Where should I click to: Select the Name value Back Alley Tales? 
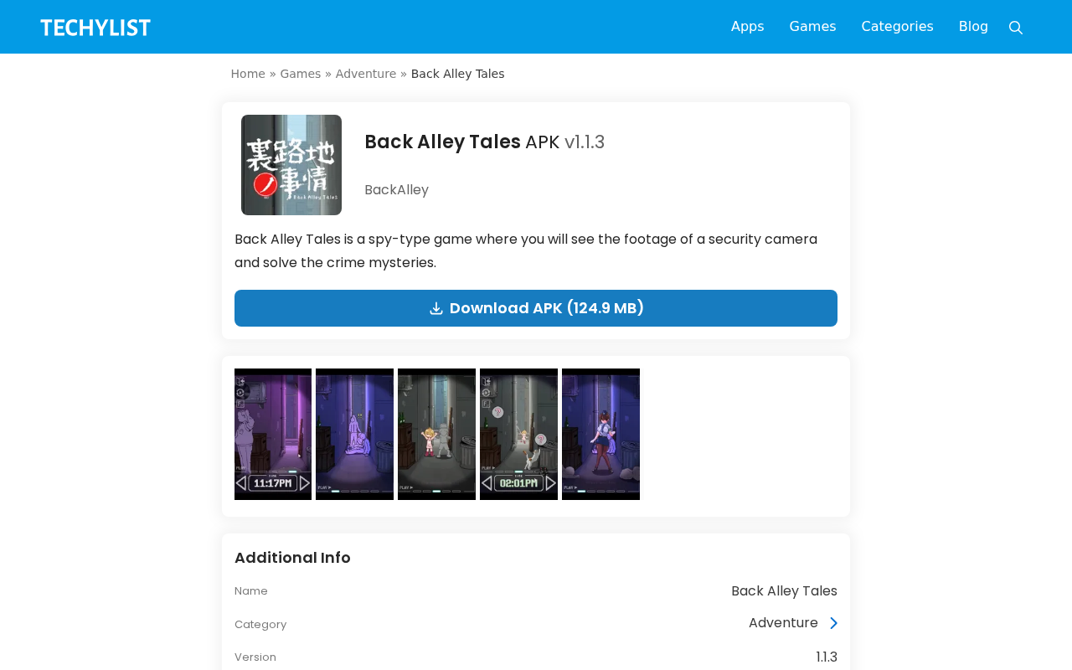[784, 591]
